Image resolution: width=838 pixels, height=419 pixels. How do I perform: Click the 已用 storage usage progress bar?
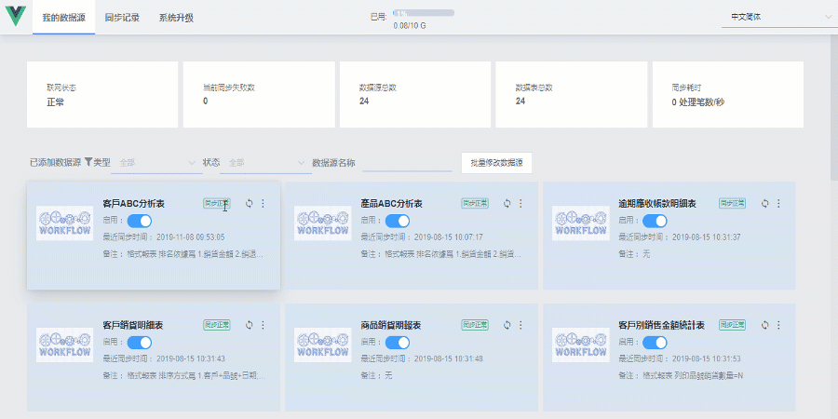423,13
